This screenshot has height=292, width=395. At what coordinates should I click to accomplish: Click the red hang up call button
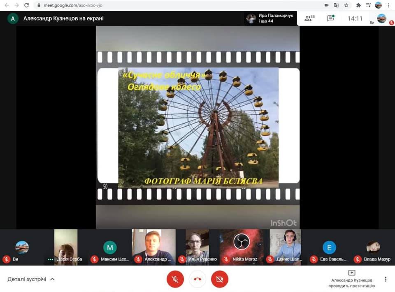[x=197, y=279]
